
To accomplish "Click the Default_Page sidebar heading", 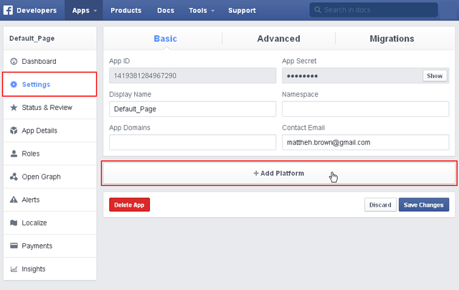I will point(32,38).
